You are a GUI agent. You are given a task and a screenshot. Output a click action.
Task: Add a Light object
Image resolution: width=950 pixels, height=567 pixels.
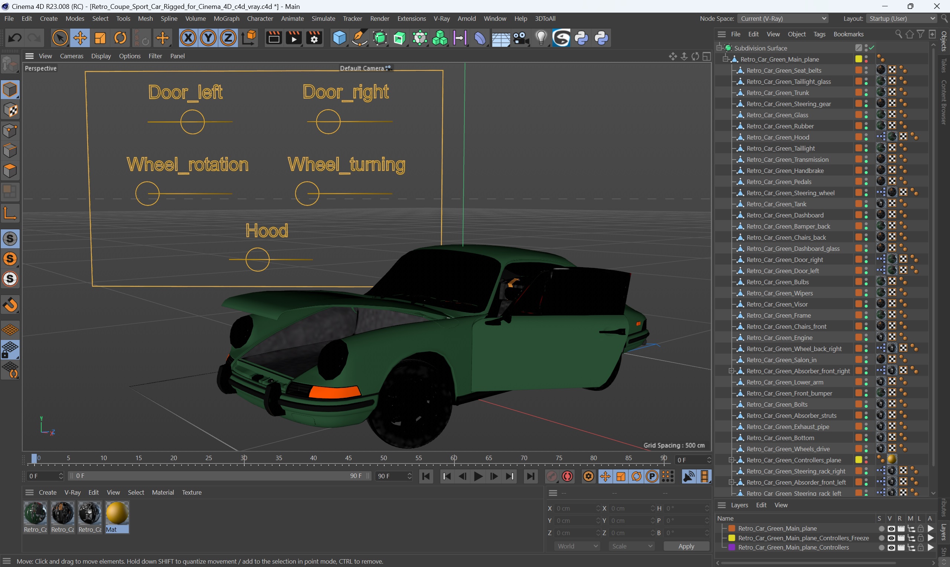(x=541, y=38)
